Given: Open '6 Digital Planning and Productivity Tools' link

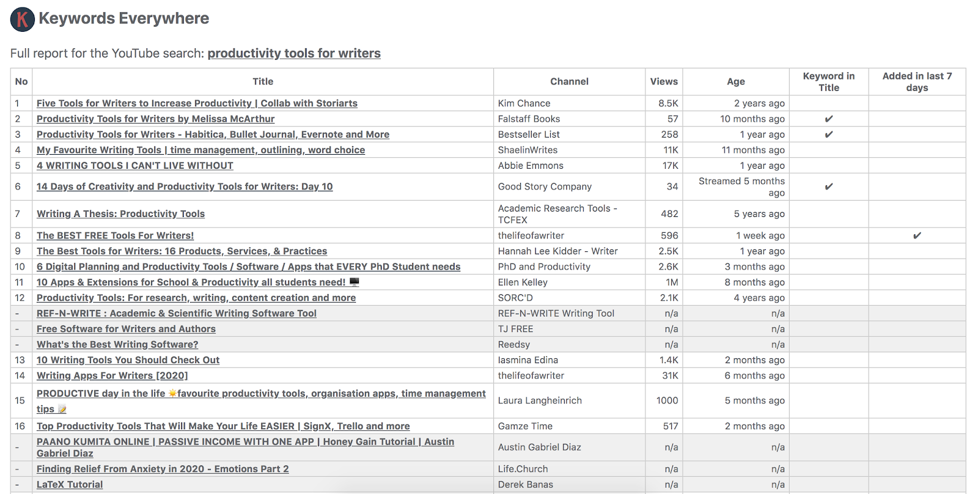Looking at the screenshot, I should point(248,267).
